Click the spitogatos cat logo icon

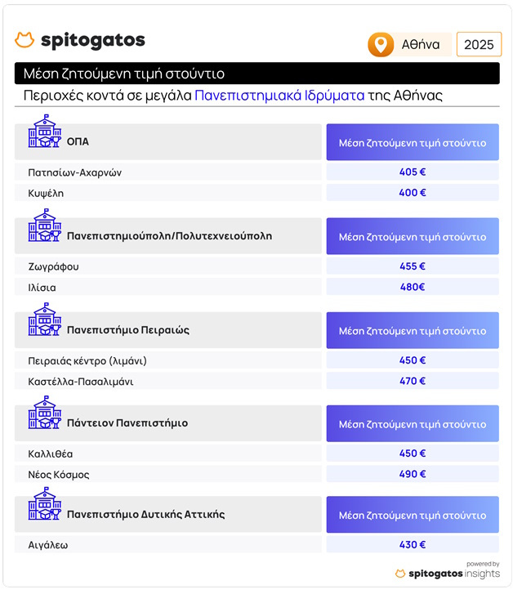[25, 40]
